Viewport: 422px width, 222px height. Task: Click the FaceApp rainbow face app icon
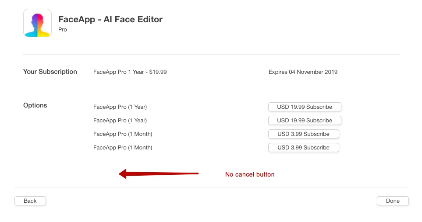pos(37,23)
